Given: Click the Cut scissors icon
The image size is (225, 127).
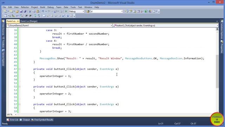Looking at the screenshot, I should click(x=30, y=11).
